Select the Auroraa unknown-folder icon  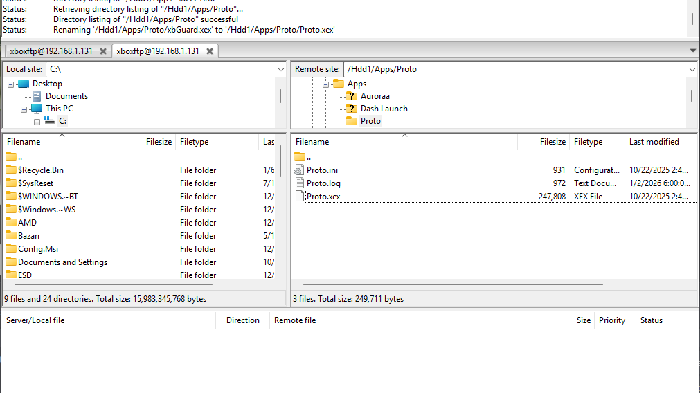[x=352, y=96]
